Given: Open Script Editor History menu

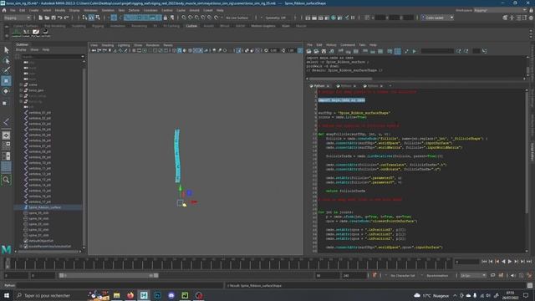Looking at the screenshot, I should (331, 45).
